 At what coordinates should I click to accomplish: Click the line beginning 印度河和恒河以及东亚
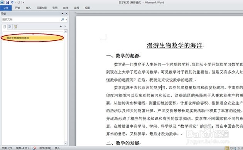pos(174,95)
